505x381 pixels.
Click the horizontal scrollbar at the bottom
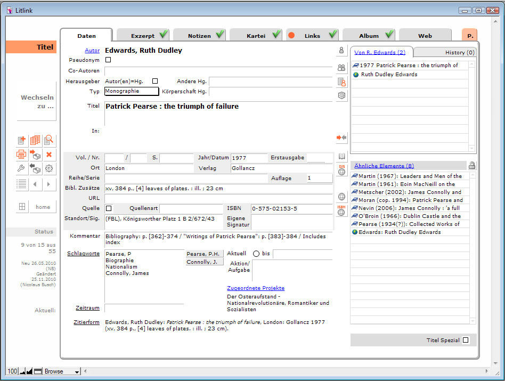pyautogui.click(x=285, y=371)
